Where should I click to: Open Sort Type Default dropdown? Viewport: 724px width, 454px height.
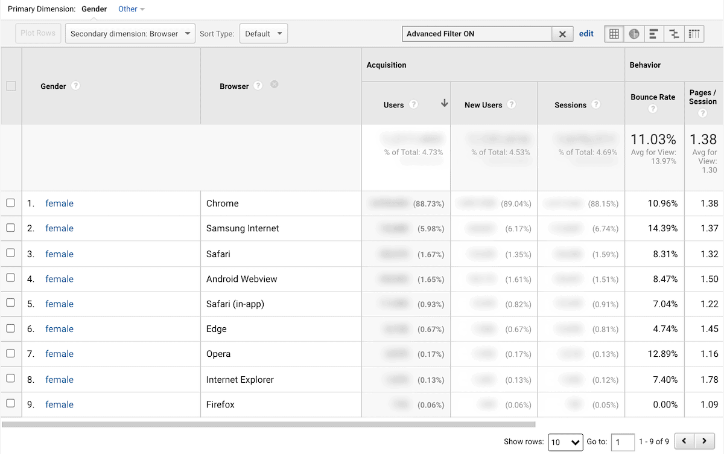tap(264, 34)
